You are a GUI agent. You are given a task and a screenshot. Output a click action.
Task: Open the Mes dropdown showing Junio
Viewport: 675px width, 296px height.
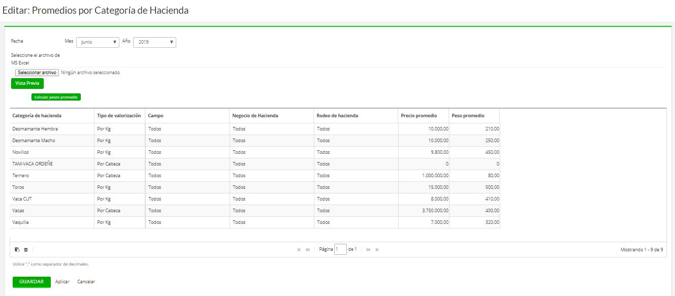pos(98,42)
